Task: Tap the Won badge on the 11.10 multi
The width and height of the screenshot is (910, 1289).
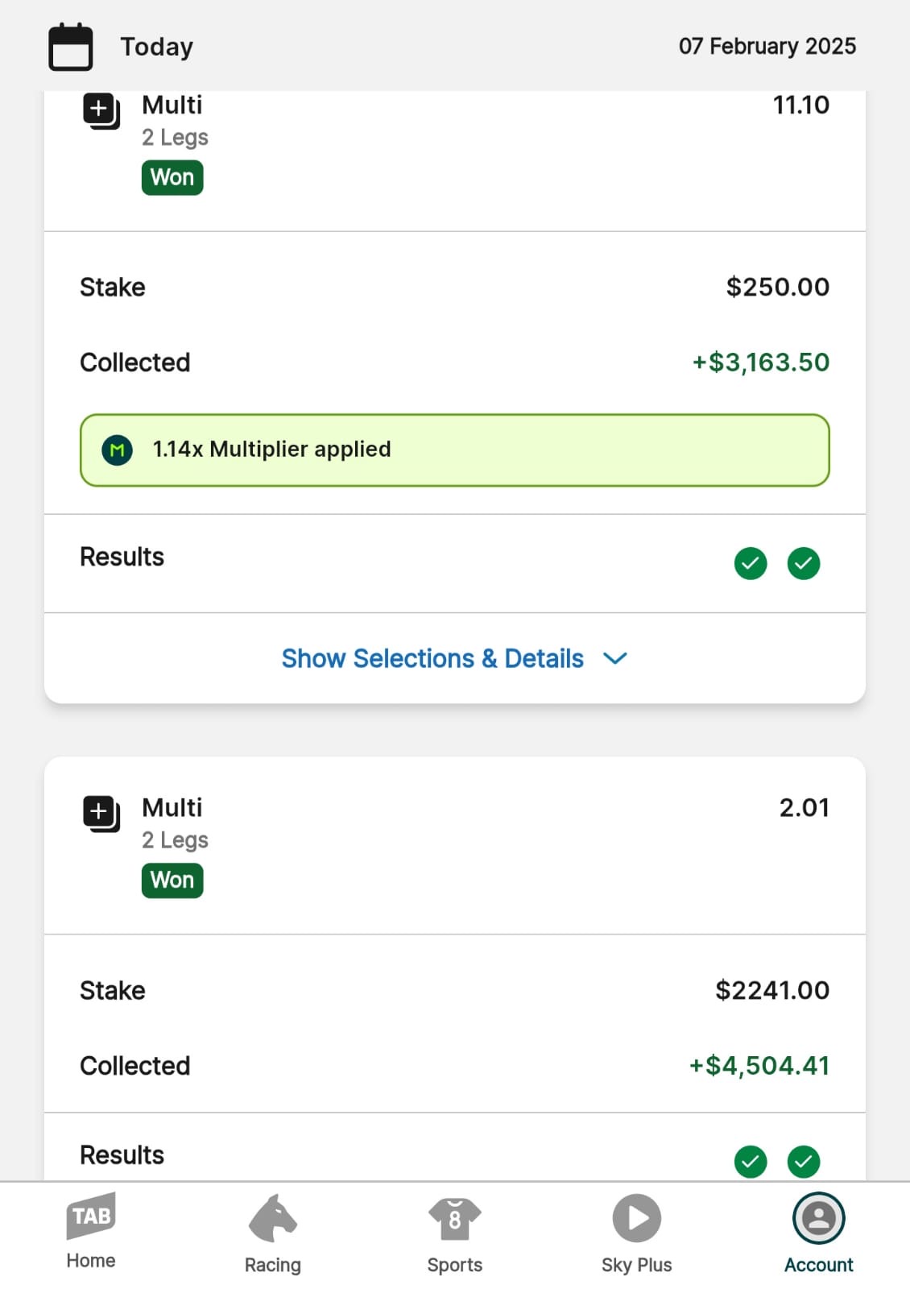Action: click(172, 177)
